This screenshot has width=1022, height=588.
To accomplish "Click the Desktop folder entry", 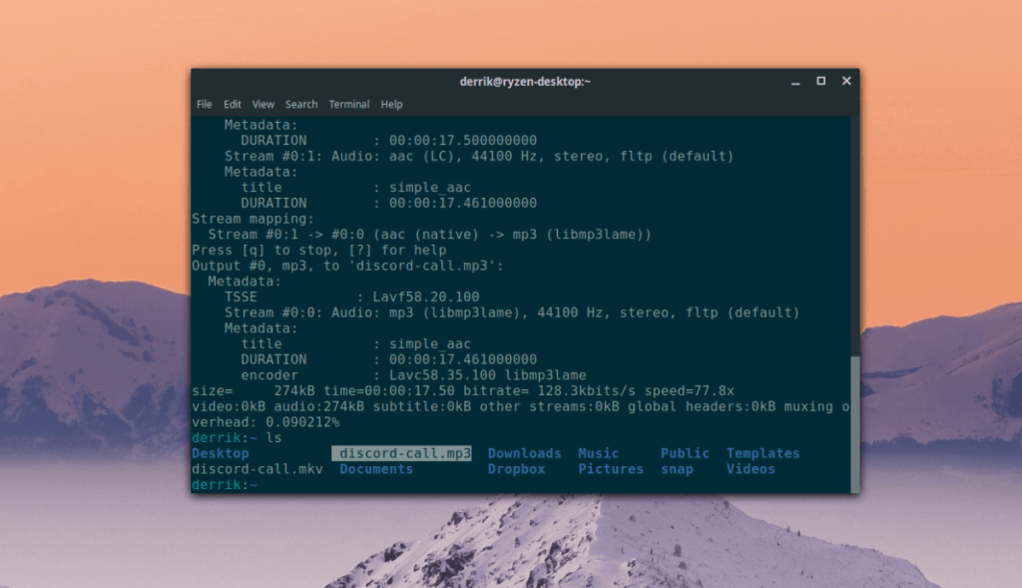I will tap(220, 452).
